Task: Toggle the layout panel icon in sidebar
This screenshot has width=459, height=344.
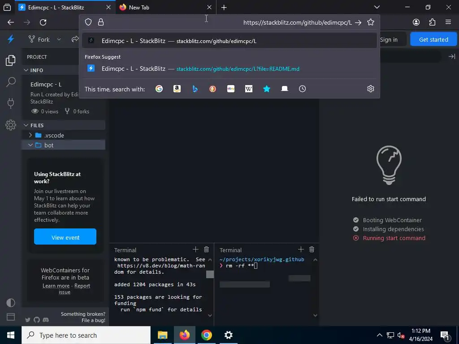Action: [11, 317]
